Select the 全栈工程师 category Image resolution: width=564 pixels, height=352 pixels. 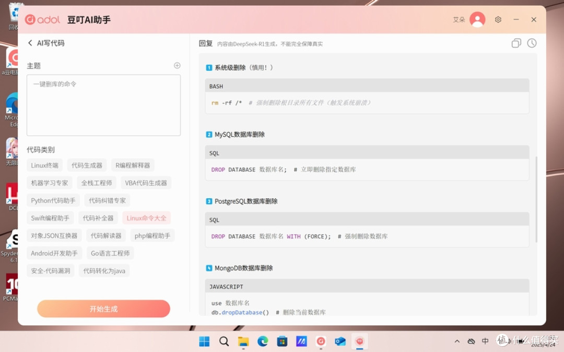pos(97,183)
